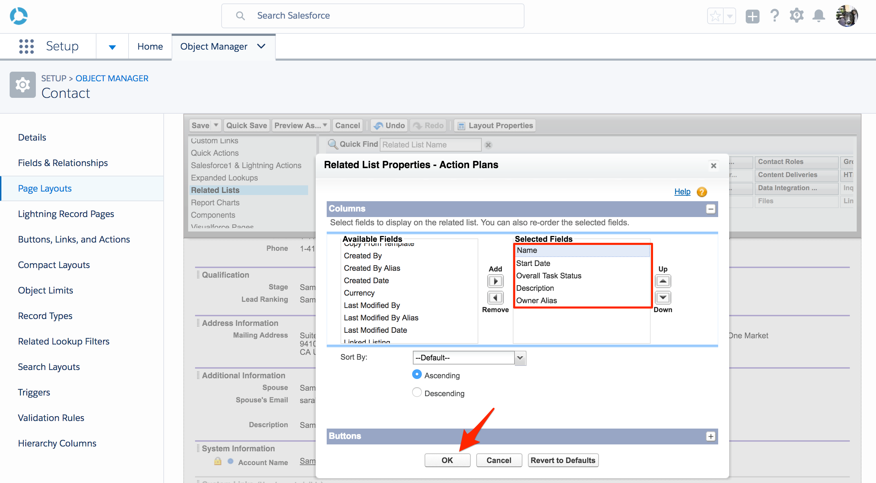This screenshot has height=483, width=876.
Task: Open the Sort By dropdown
Action: (x=469, y=358)
